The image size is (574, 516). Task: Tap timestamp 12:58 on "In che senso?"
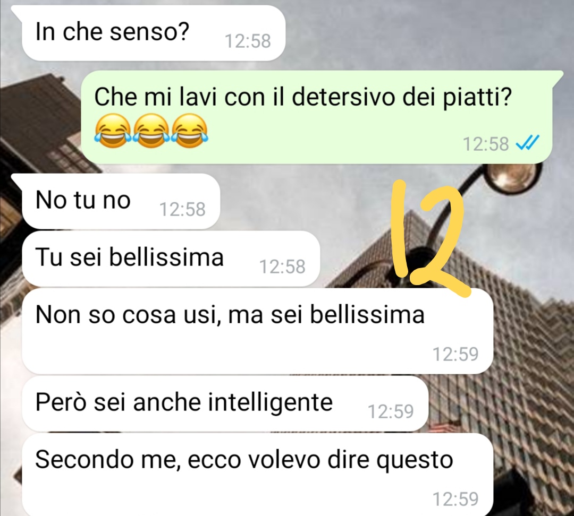(x=248, y=41)
